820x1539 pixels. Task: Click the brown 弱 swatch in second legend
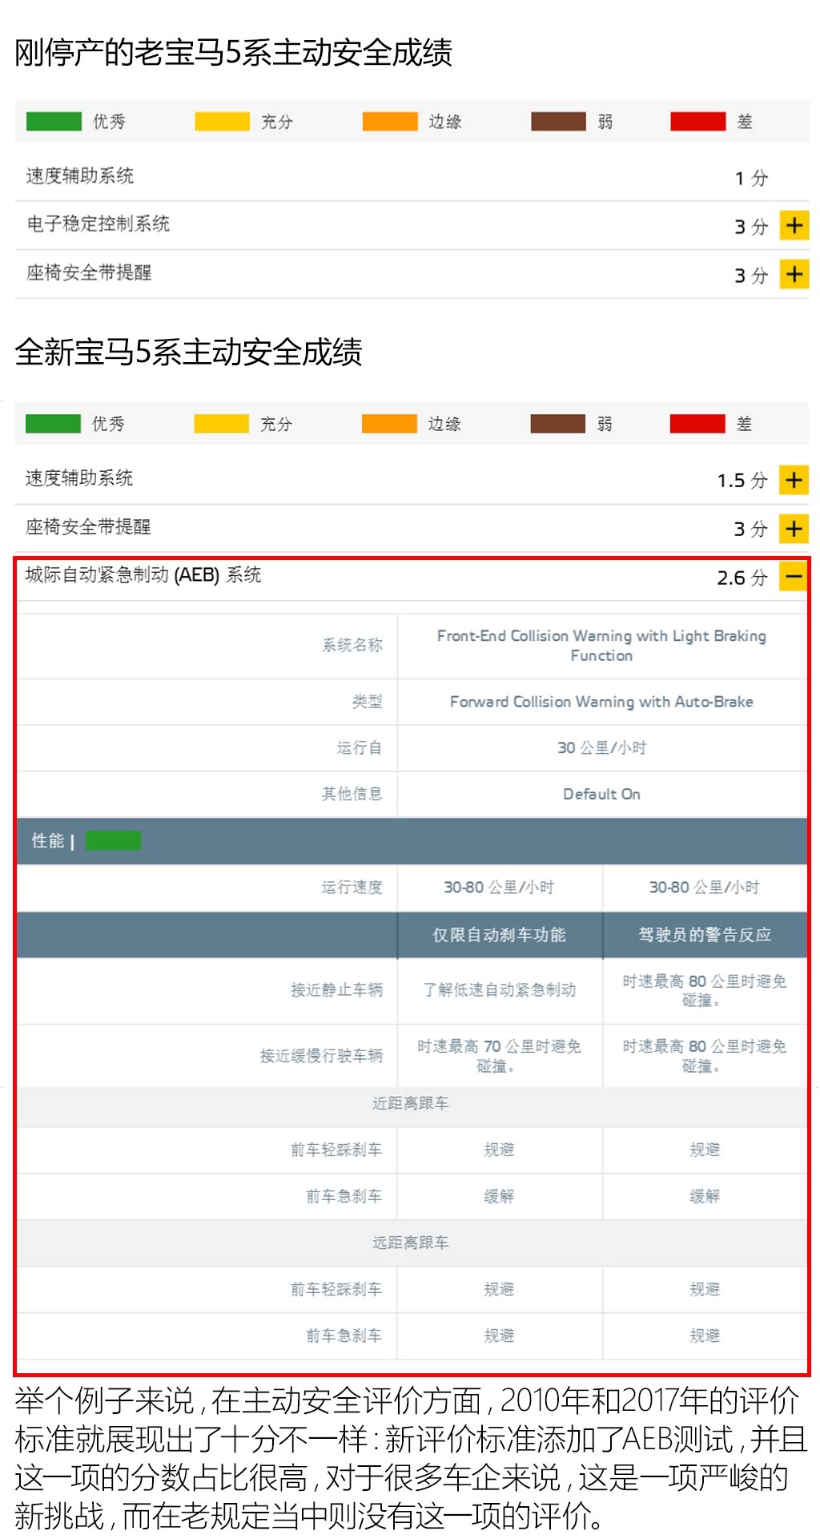point(557,424)
